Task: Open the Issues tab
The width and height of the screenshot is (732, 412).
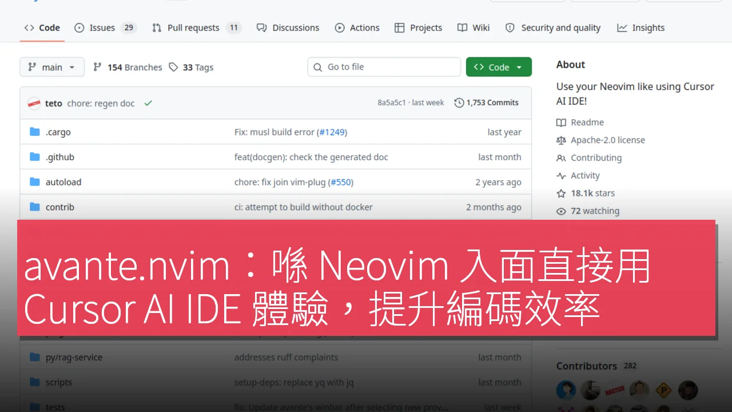Action: (x=105, y=27)
